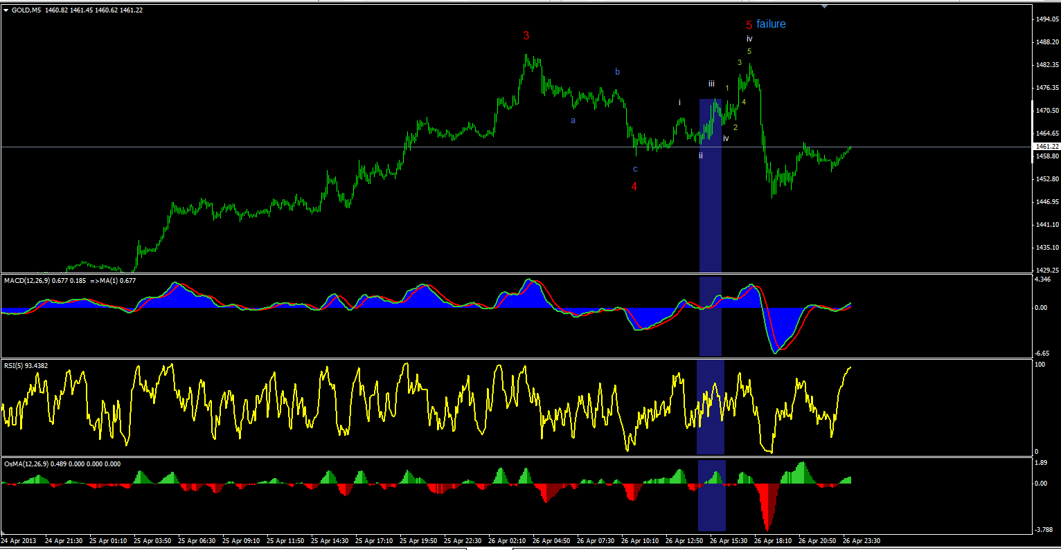Click the 1435.10 price axis label

(1046, 248)
